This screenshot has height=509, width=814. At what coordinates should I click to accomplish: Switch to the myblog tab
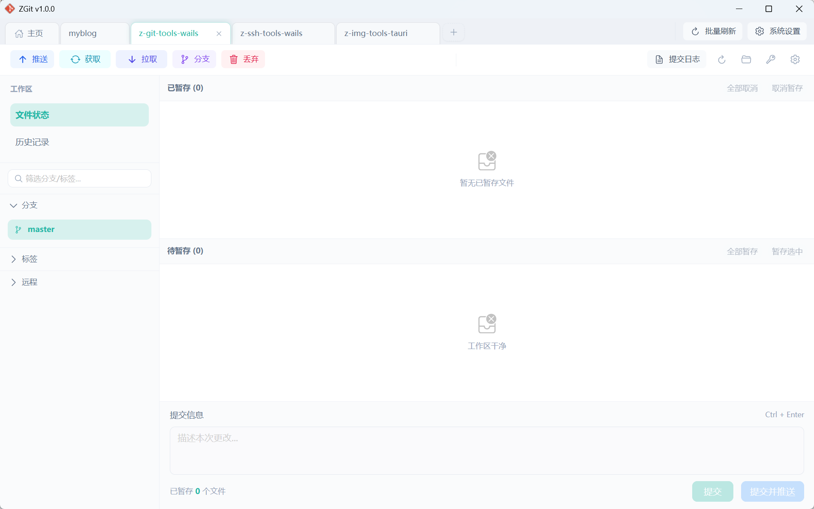tap(95, 33)
